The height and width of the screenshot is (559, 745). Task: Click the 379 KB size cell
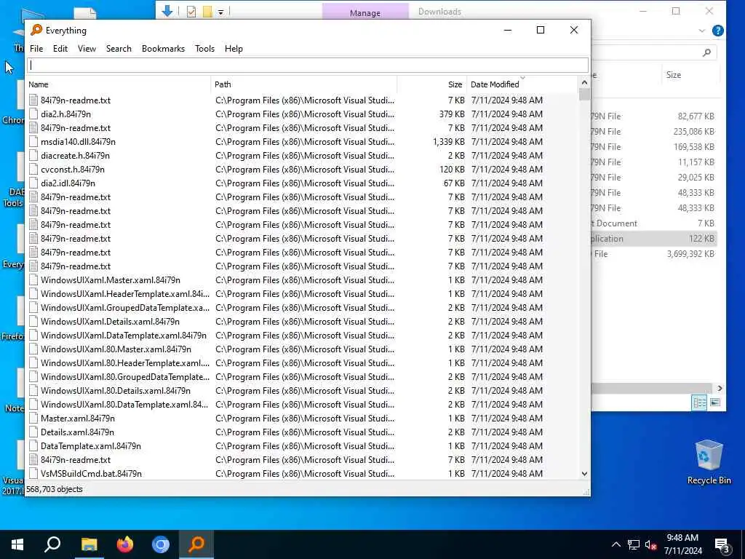pos(452,114)
